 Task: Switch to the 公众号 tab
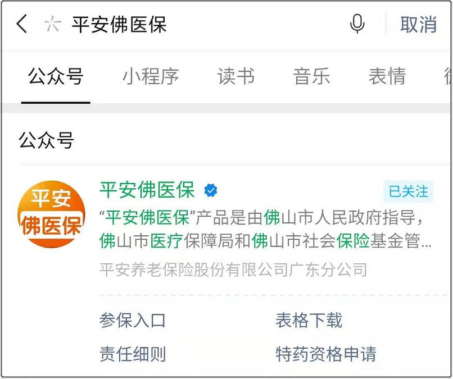tap(56, 77)
